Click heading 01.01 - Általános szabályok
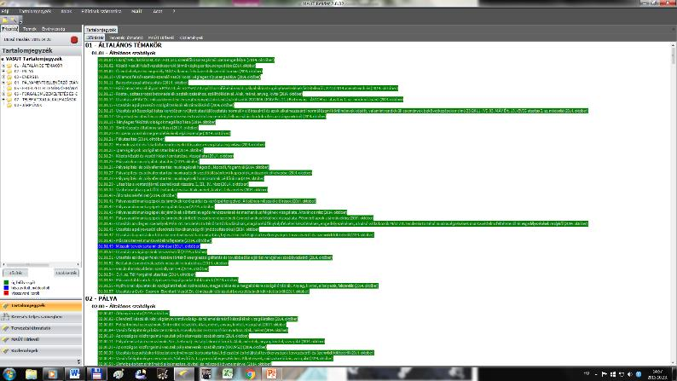Screen dimensions: 677x381 (x=124, y=53)
